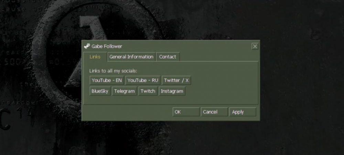Image resolution: width=344 pixels, height=155 pixels.
Task: Open the General Information tab
Action: 131,57
